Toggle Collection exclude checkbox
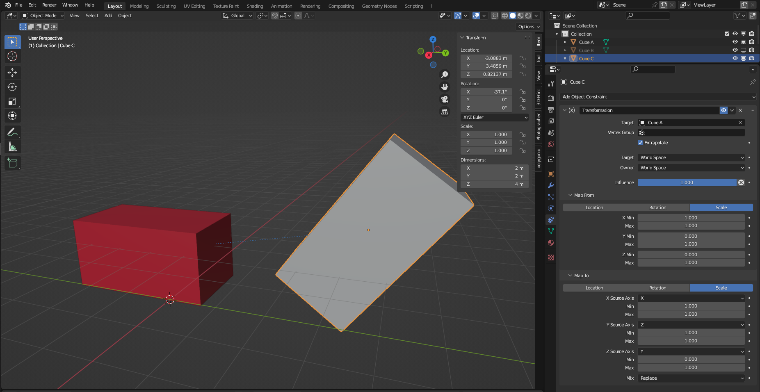Screen dimensions: 760x392 (x=727, y=34)
